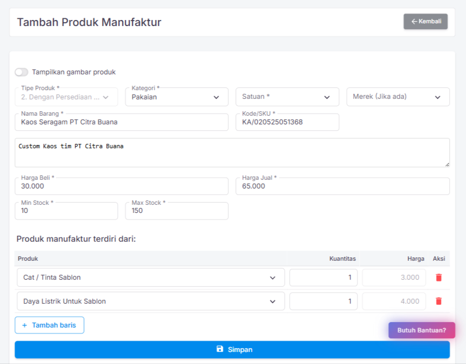466x364 pixels.
Task: Edit the Harga Jual field
Action: [x=342, y=186]
